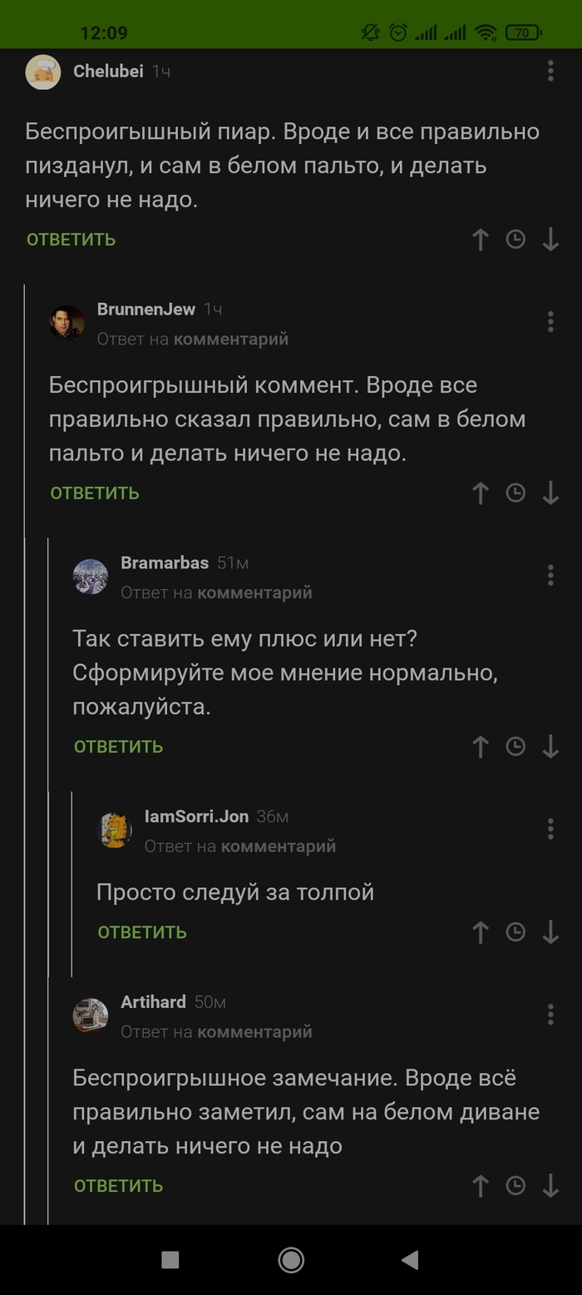Downvote the comment by Chelubei
Viewport: 582px width, 1295px height.
[550, 240]
